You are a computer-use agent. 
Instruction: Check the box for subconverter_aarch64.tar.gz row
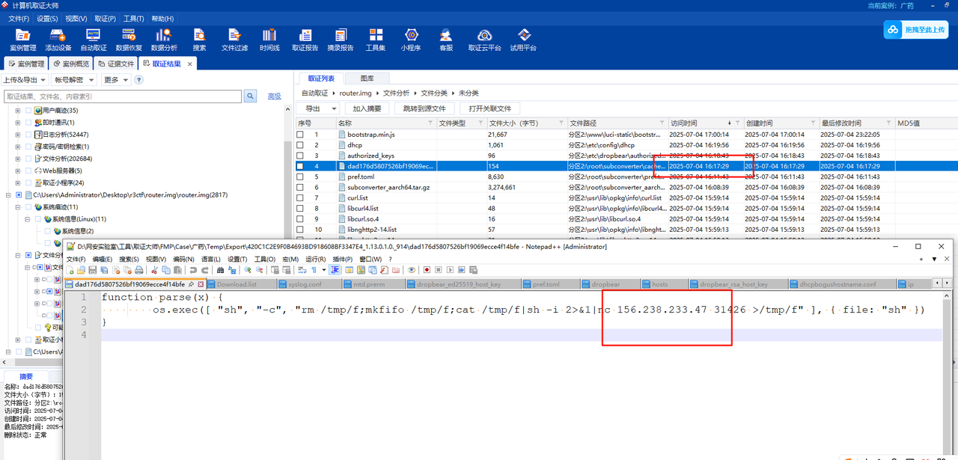pyautogui.click(x=300, y=187)
